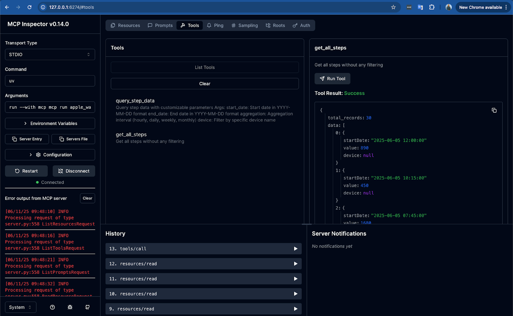
Task: Open the System theme dropdown
Action: click(21, 307)
